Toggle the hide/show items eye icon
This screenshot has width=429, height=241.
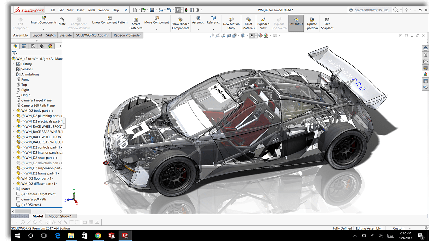pyautogui.click(x=252, y=36)
